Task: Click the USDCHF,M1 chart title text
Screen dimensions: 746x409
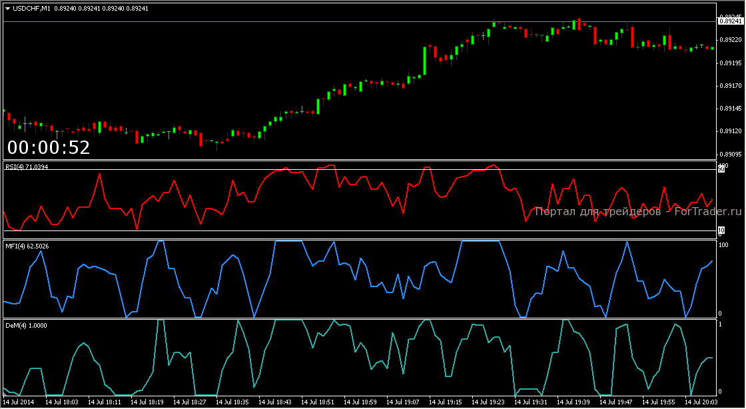Action: 31,9
